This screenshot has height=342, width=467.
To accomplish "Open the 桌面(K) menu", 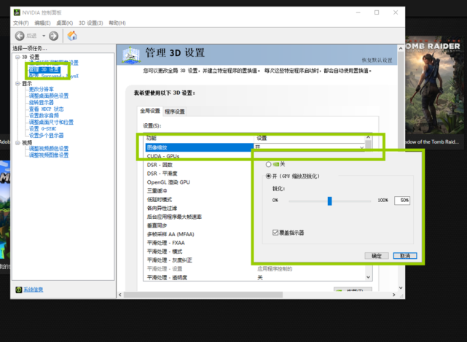I will click(65, 23).
